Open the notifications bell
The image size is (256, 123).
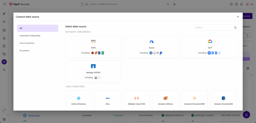coord(241,4)
